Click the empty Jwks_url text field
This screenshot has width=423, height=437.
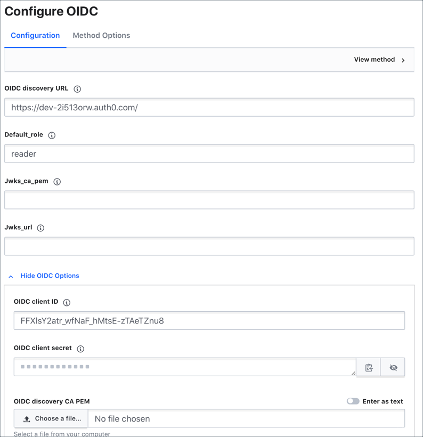coord(209,246)
